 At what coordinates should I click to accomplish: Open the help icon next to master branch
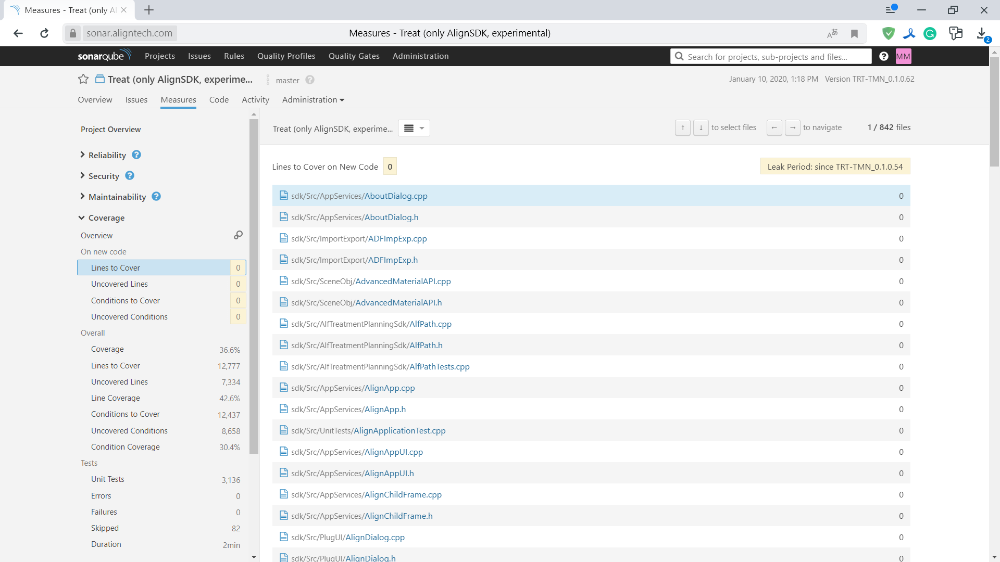coord(309,80)
